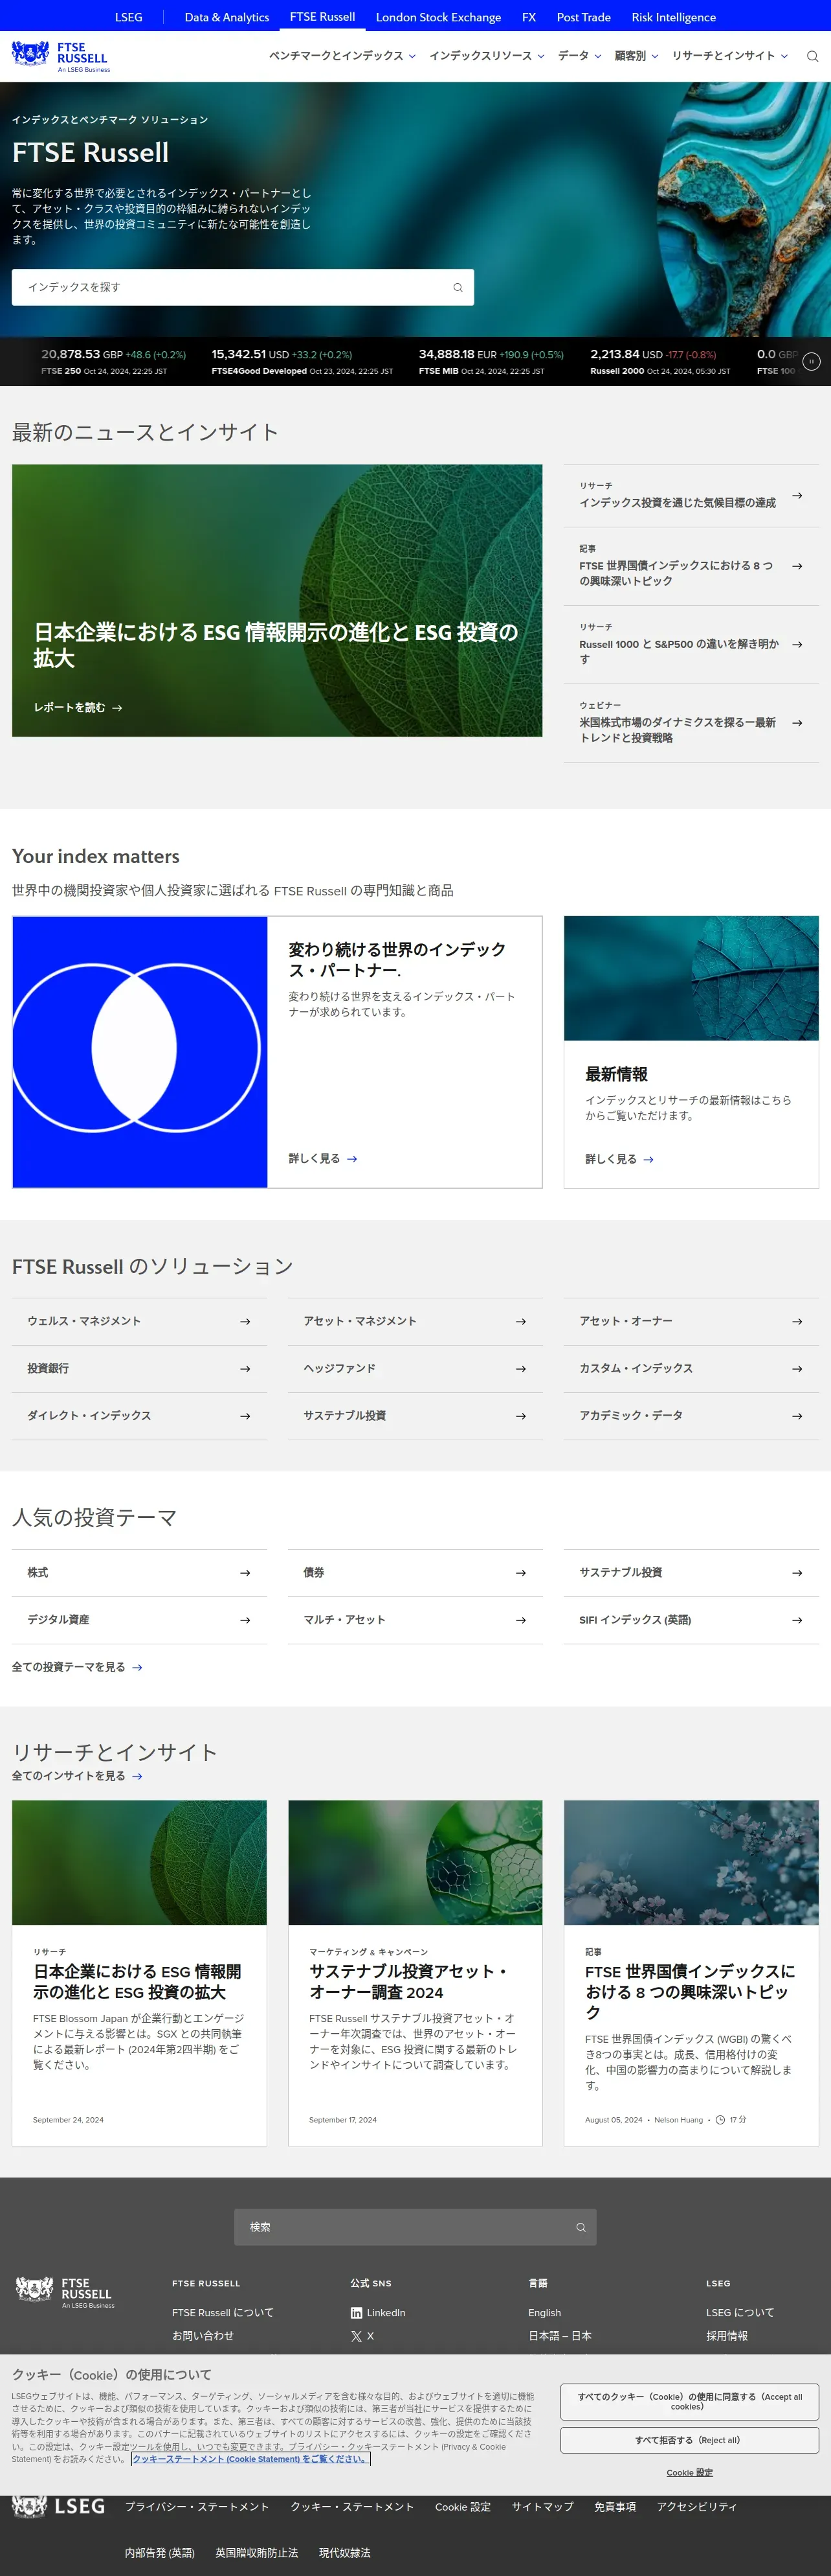Switch to London Stock Exchange tab
Screen dimensions: 831x2576
click(438, 17)
